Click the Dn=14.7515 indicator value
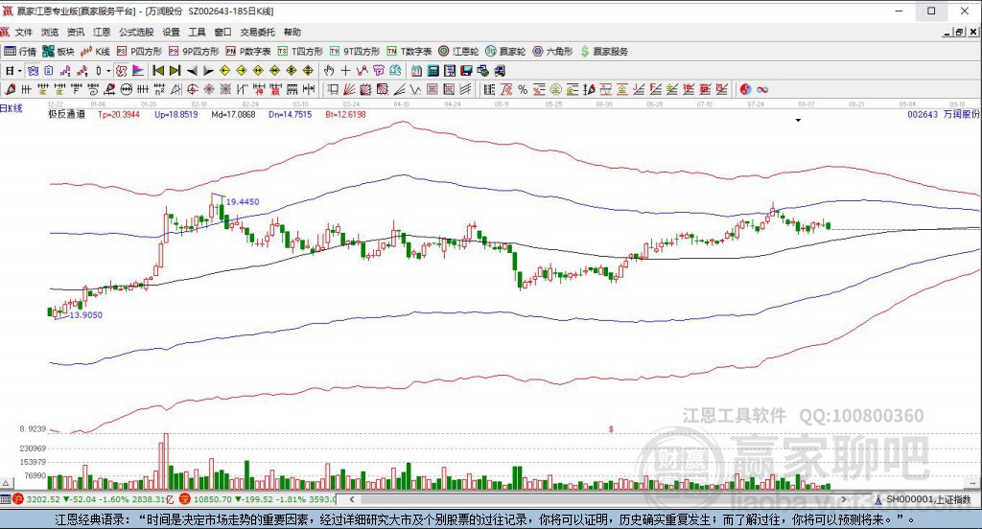The image size is (982, 529). pos(290,115)
